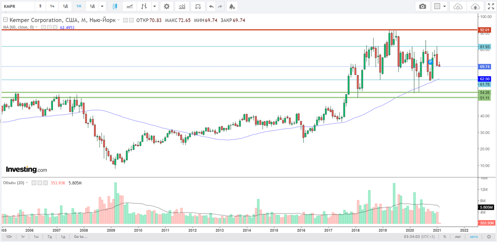Click the volume value 353.93K in legend
Viewport: 497px width, 242px height.
tap(58, 182)
